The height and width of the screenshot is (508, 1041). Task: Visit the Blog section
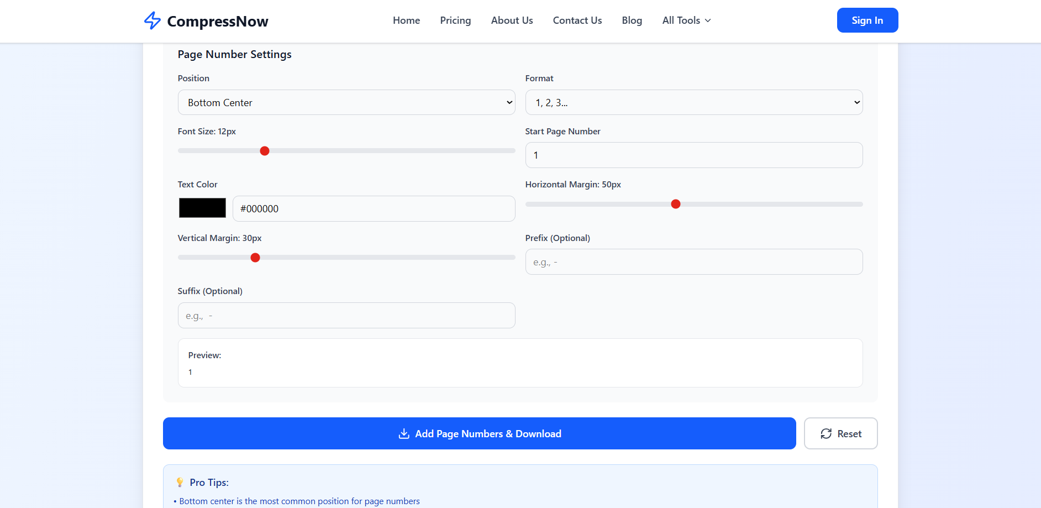click(x=632, y=20)
